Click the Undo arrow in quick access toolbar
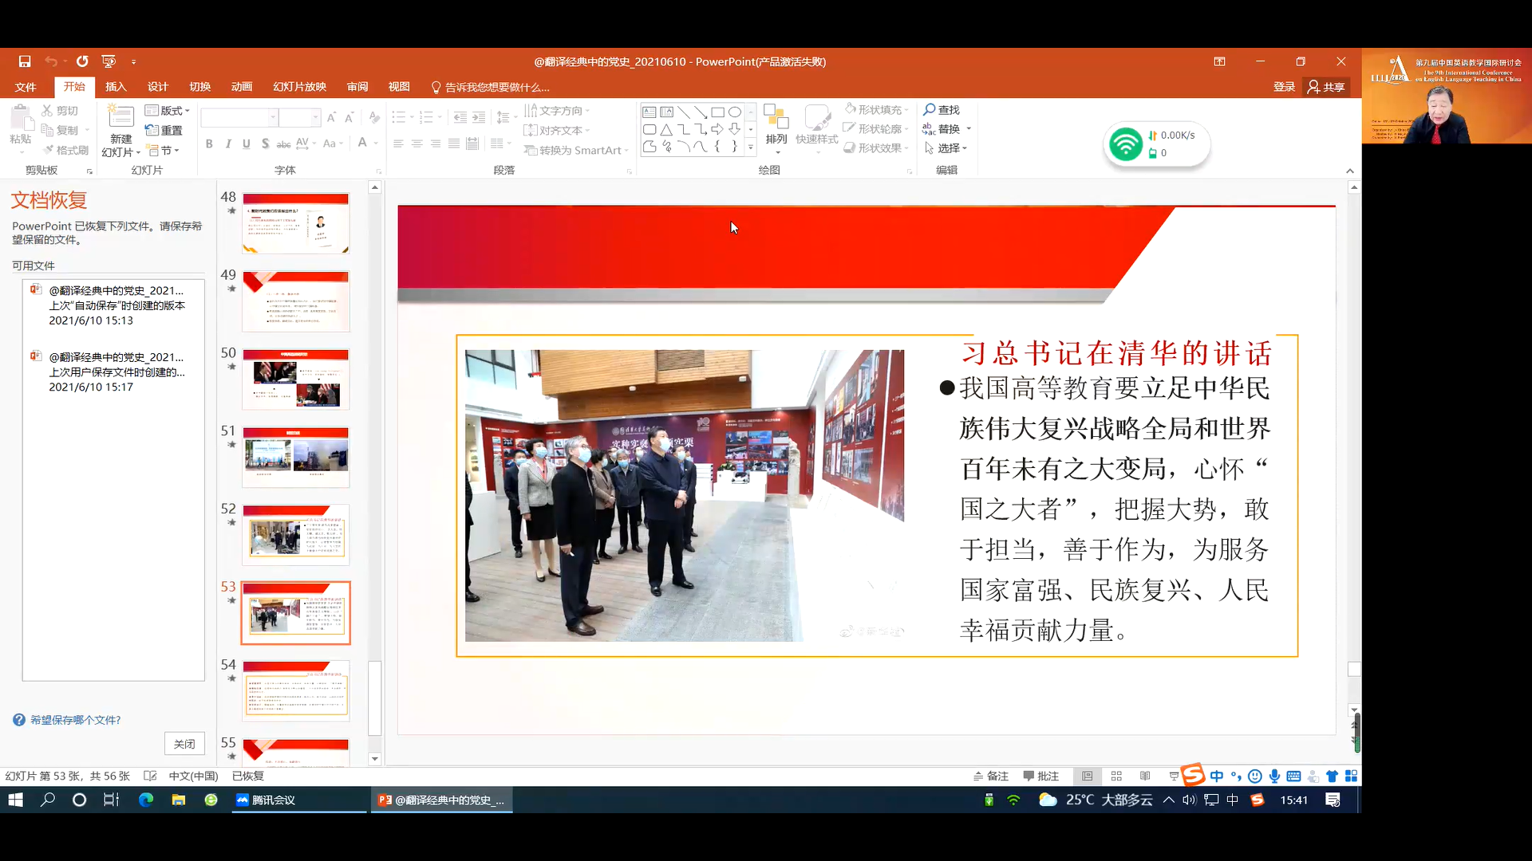Viewport: 1532px width, 861px height. coord(51,61)
